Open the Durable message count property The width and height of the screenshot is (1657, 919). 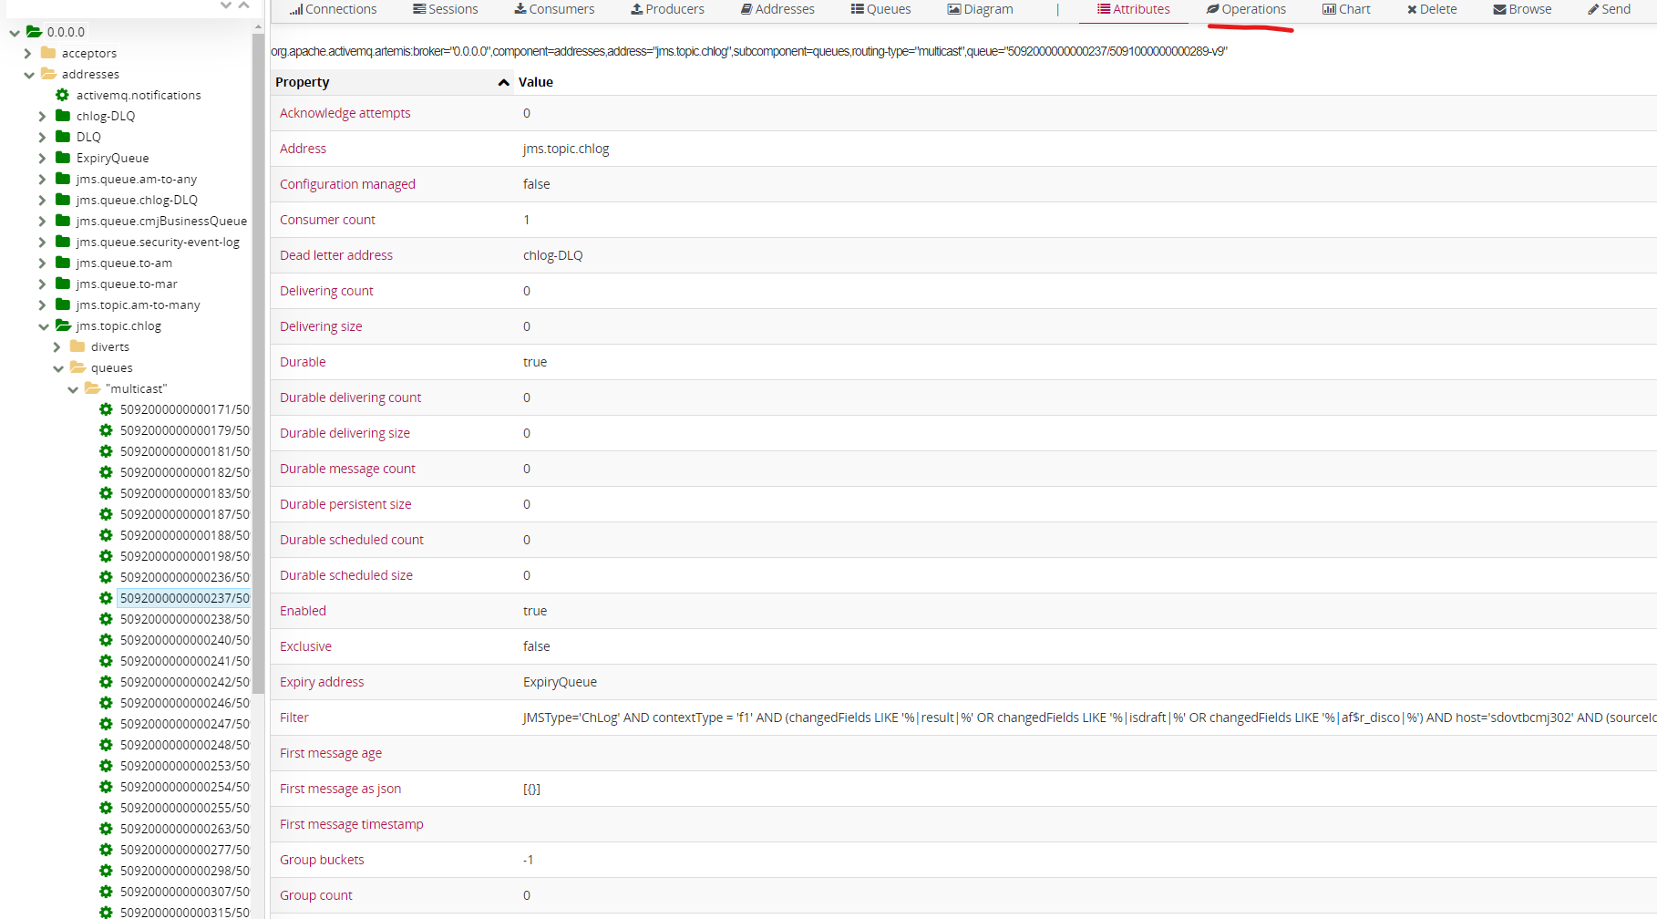tap(347, 469)
